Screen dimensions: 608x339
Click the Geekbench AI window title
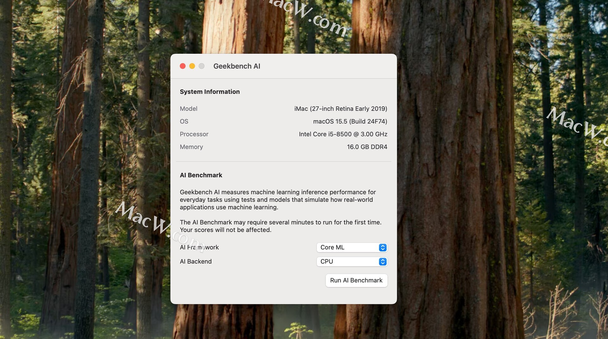click(237, 66)
